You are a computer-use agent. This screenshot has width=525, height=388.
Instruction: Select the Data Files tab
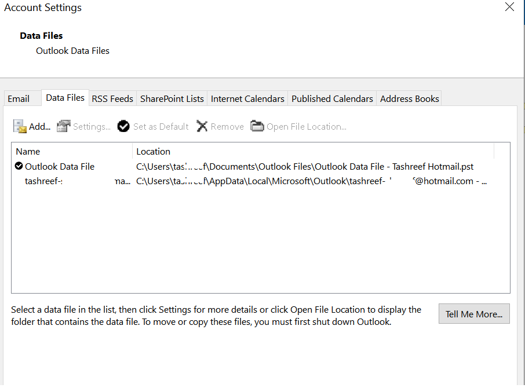(65, 98)
